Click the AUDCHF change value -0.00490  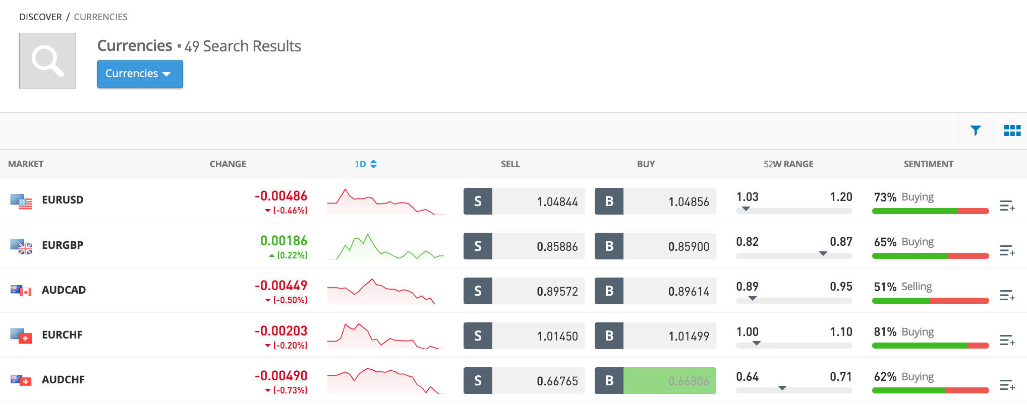click(281, 376)
